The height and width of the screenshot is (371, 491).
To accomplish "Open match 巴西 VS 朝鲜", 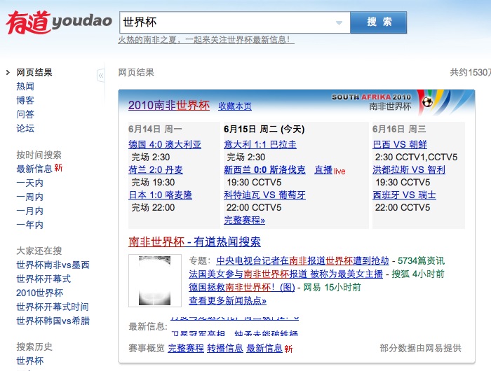I will coord(400,144).
